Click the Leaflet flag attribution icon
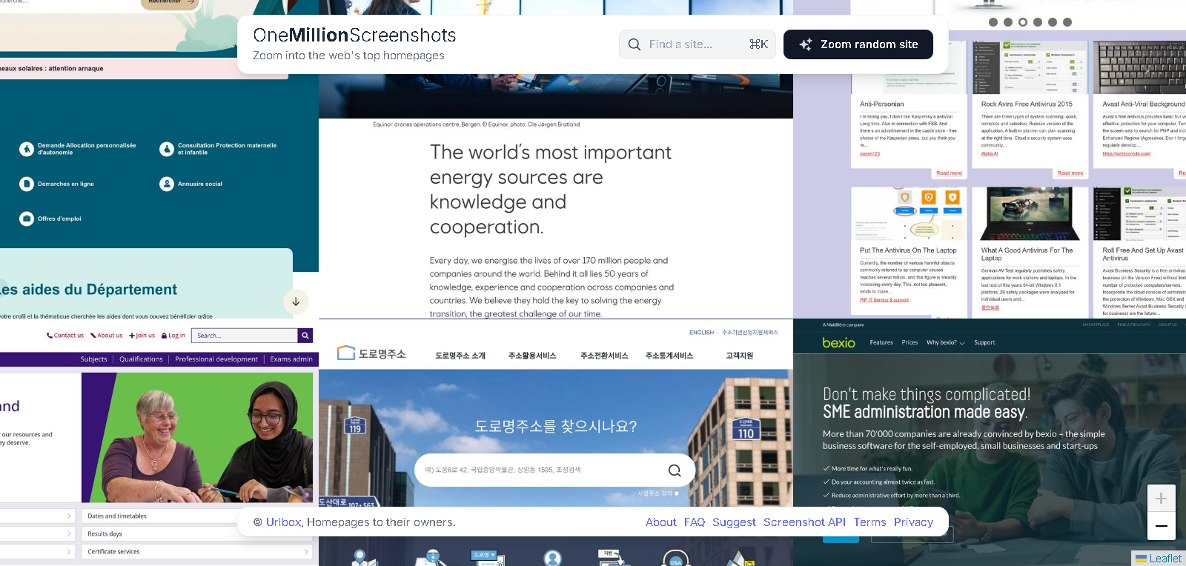 tap(1141, 559)
